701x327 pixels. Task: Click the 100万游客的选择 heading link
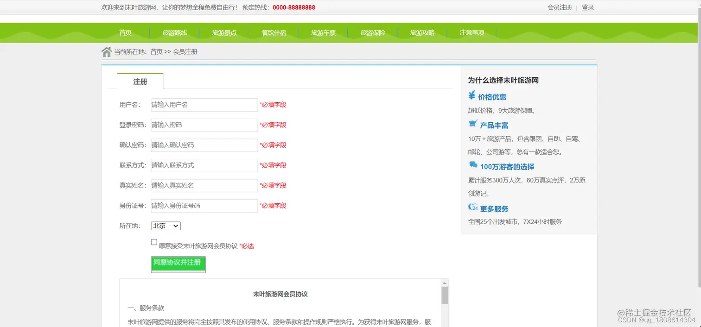click(x=507, y=167)
